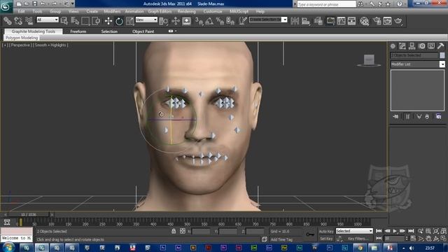Open the Material Editor icon
The width and height of the screenshot is (448, 252).
(x=364, y=21)
